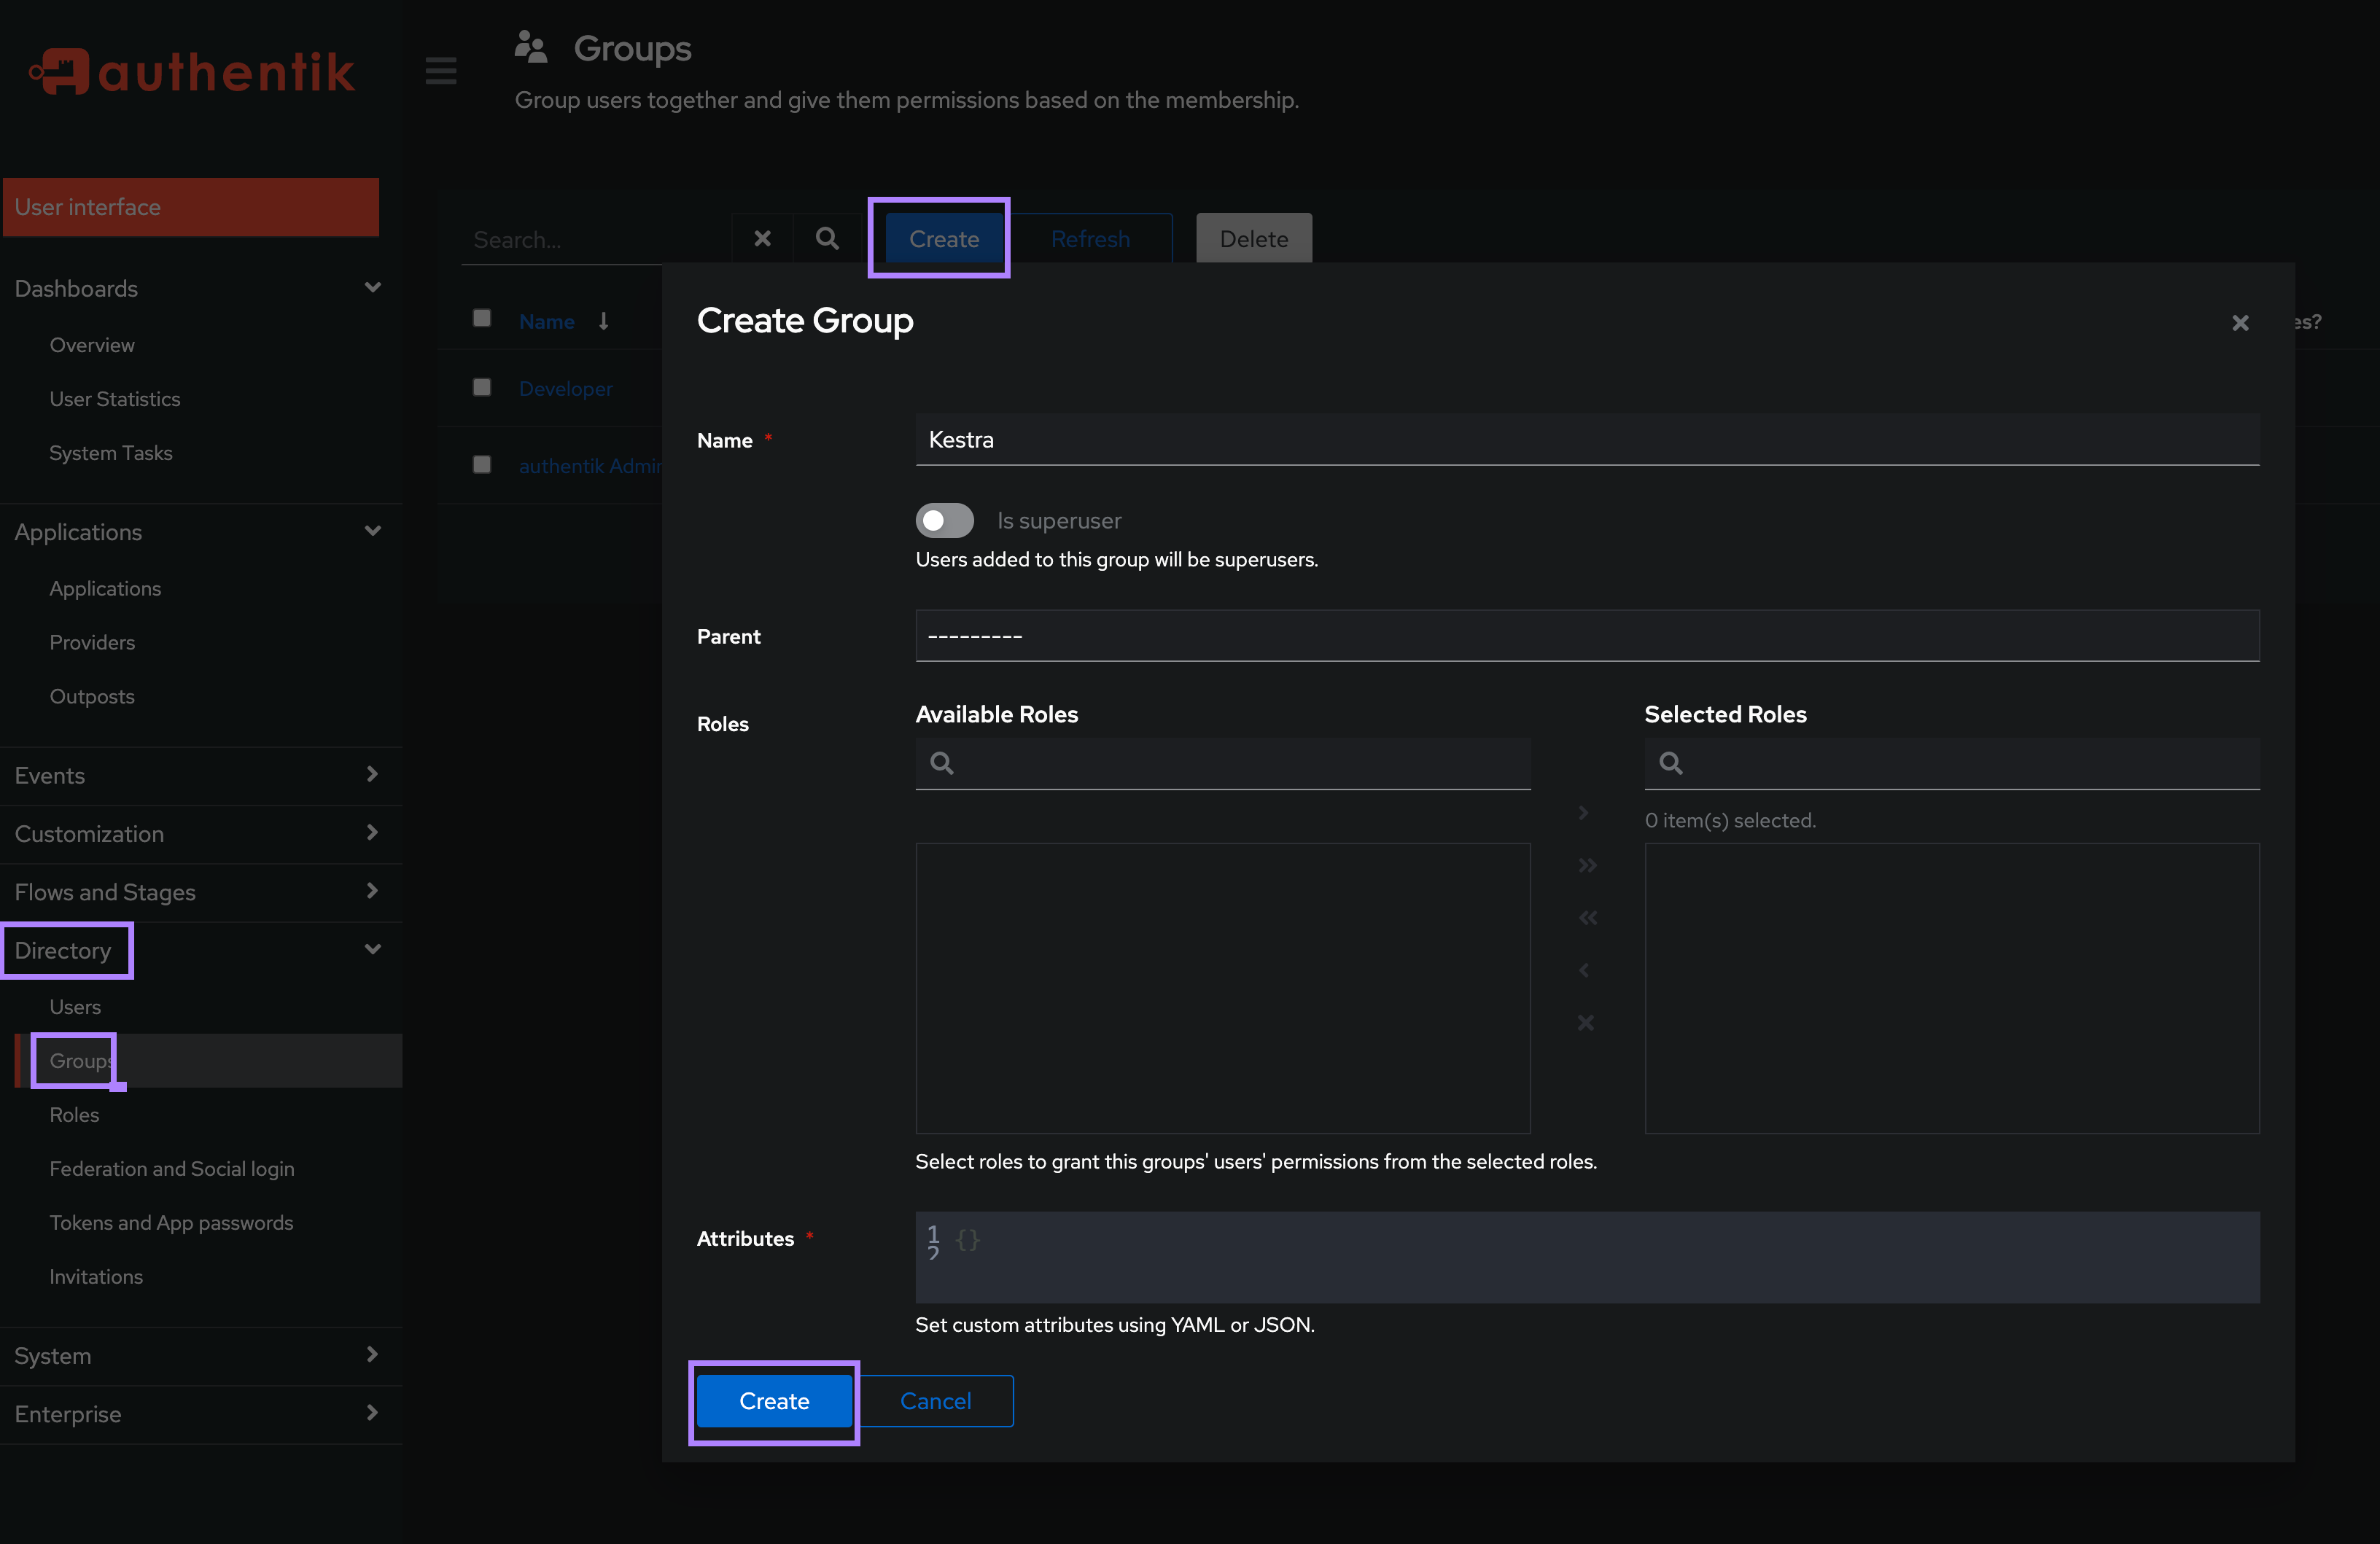Click the clear search X icon

pyautogui.click(x=761, y=238)
